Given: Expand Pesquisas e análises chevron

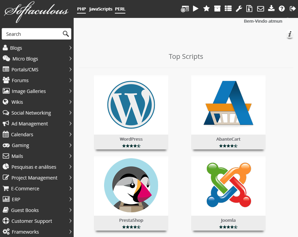Looking at the screenshot, I should pyautogui.click(x=70, y=167).
